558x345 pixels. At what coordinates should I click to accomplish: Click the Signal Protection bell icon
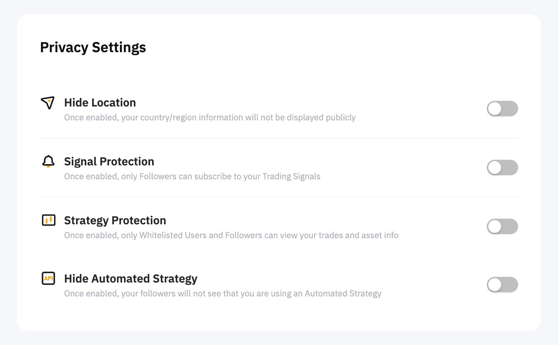48,161
